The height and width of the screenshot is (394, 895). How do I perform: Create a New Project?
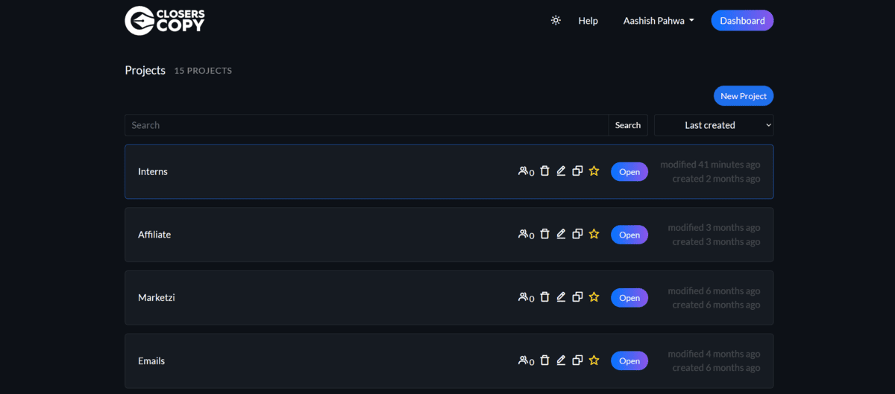pos(743,96)
